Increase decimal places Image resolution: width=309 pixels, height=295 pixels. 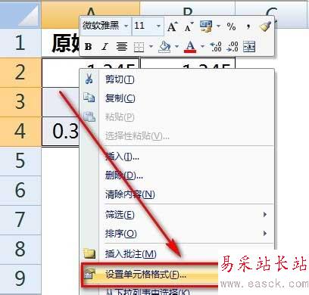(x=216, y=47)
